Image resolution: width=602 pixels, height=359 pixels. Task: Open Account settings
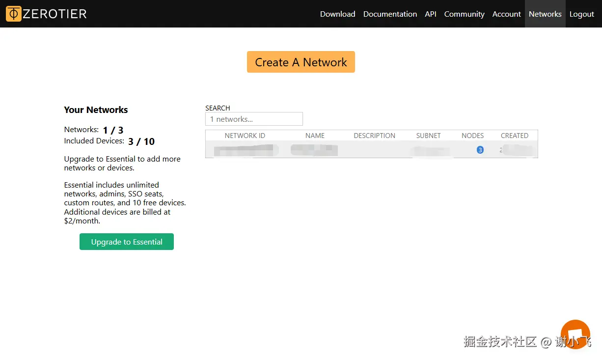pyautogui.click(x=506, y=14)
